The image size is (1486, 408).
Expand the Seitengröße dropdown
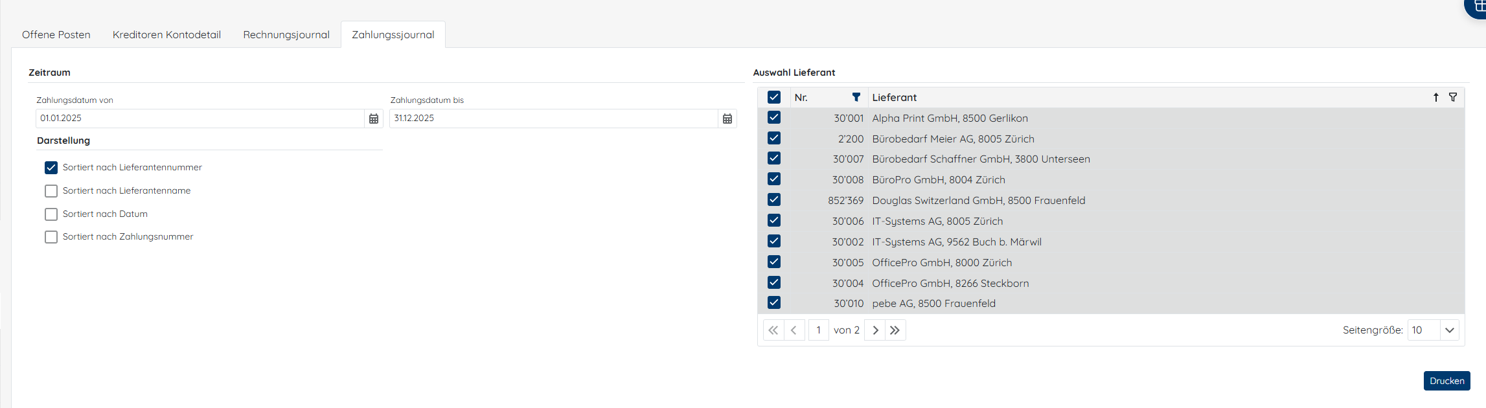coord(1449,330)
